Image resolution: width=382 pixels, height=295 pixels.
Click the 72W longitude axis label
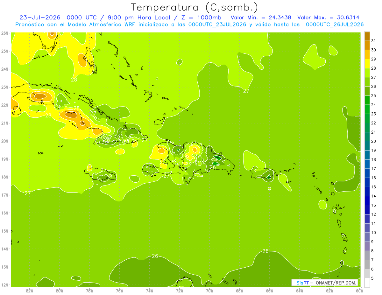tap(180, 291)
